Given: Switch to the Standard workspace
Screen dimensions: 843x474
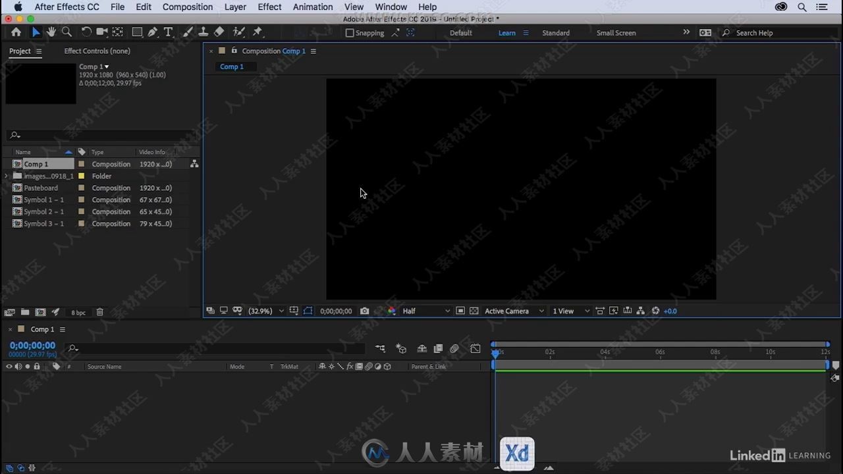Looking at the screenshot, I should [556, 33].
